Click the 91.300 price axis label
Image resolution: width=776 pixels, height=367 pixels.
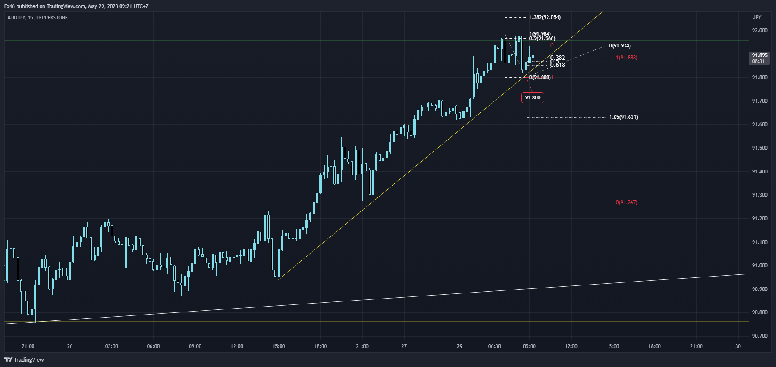pyautogui.click(x=759, y=195)
